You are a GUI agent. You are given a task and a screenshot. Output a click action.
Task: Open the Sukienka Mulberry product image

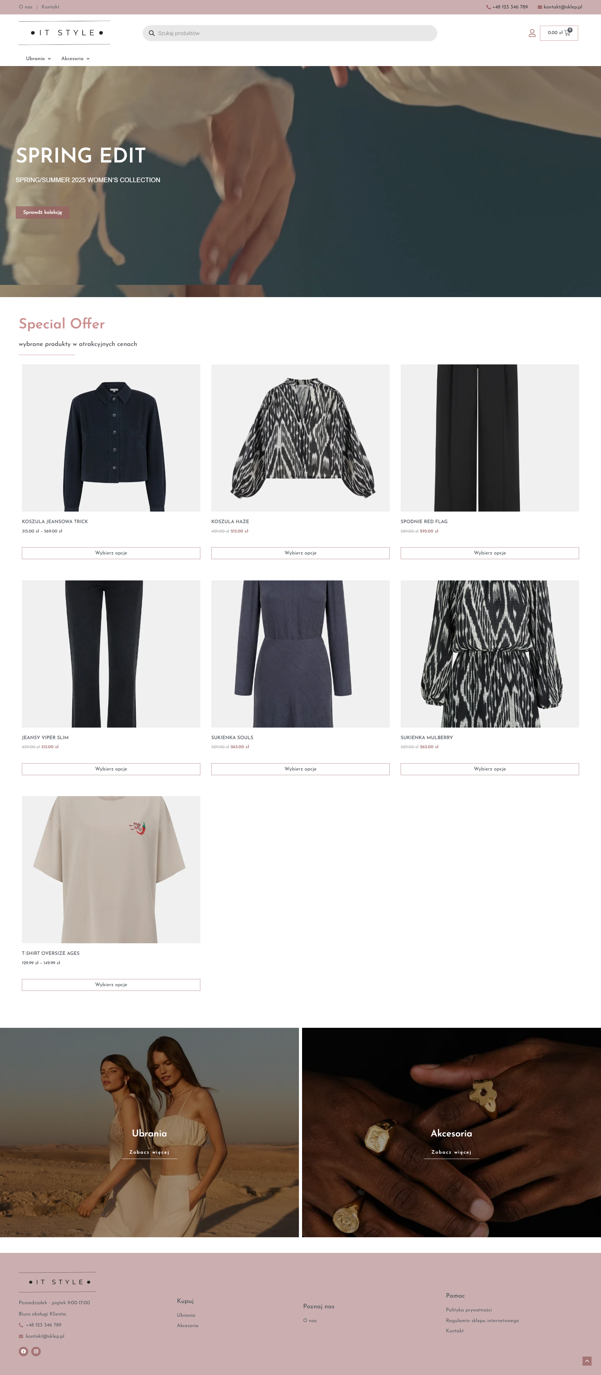[490, 653]
